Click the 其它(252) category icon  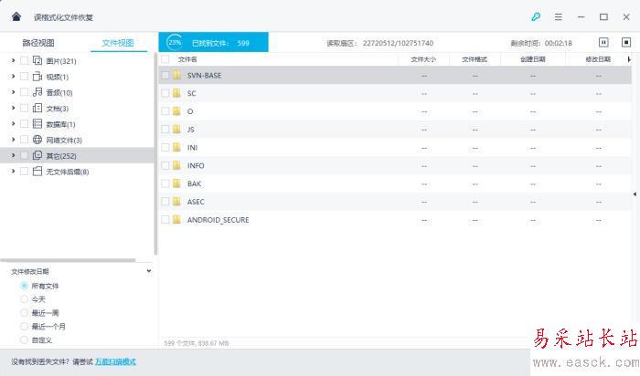[x=37, y=156]
